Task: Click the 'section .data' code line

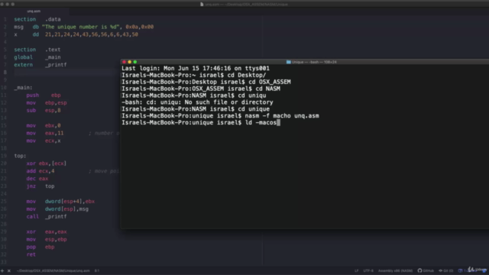Action: [x=37, y=19]
